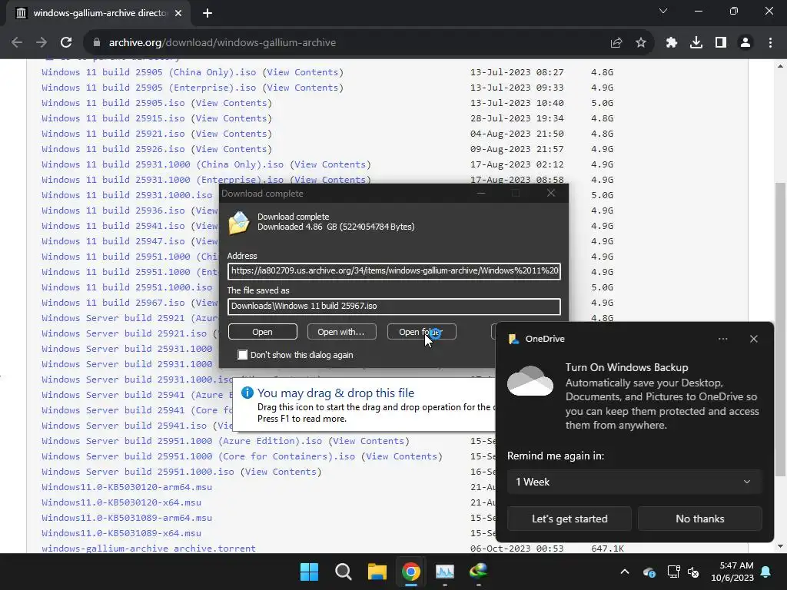This screenshot has height=590, width=787.
Task: Open the notification bell icon
Action: tap(766, 572)
